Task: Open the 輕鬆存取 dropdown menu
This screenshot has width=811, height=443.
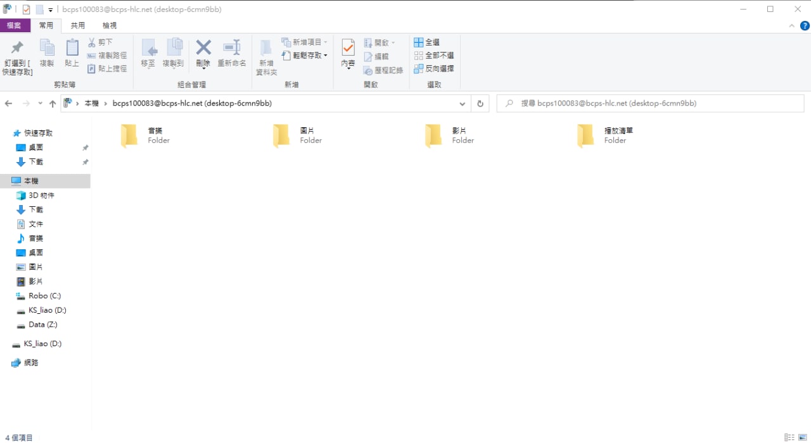Action: (x=305, y=56)
